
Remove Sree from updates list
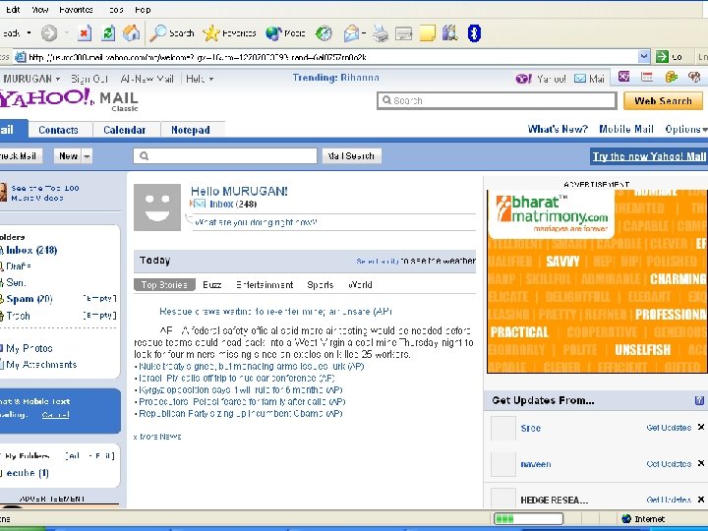[x=701, y=427]
